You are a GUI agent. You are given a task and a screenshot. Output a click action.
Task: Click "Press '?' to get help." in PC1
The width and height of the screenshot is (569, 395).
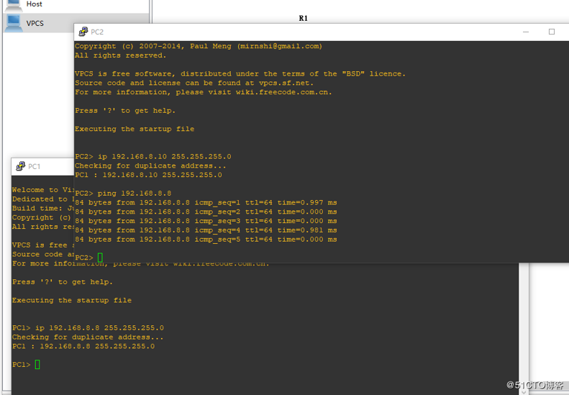pos(63,282)
